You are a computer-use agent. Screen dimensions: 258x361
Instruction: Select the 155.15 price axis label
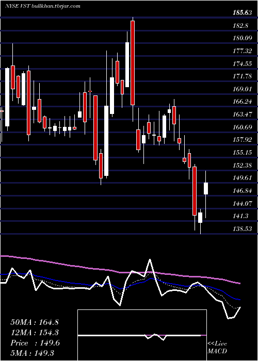point(243,153)
